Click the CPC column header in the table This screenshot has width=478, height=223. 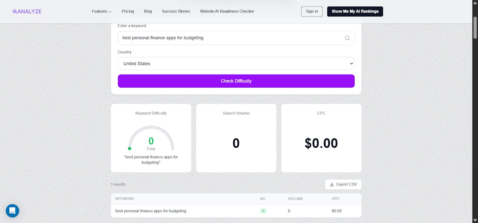point(336,199)
